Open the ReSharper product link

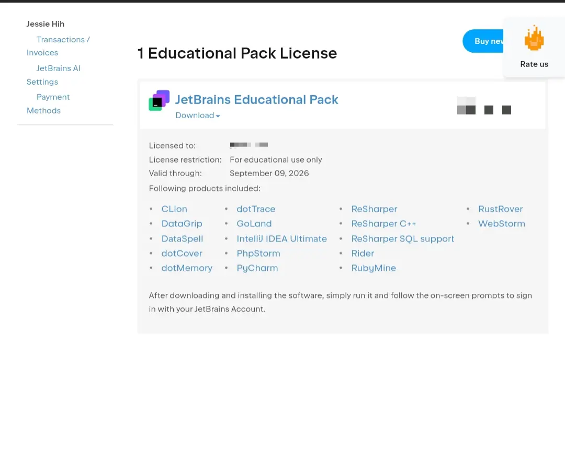point(375,209)
